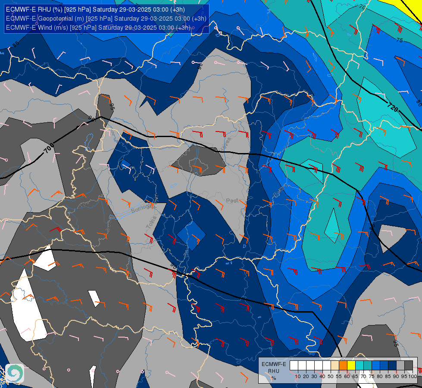Pick the medium blue 80–85 legend swatch
The width and height of the screenshot is (422, 388).
point(384,366)
